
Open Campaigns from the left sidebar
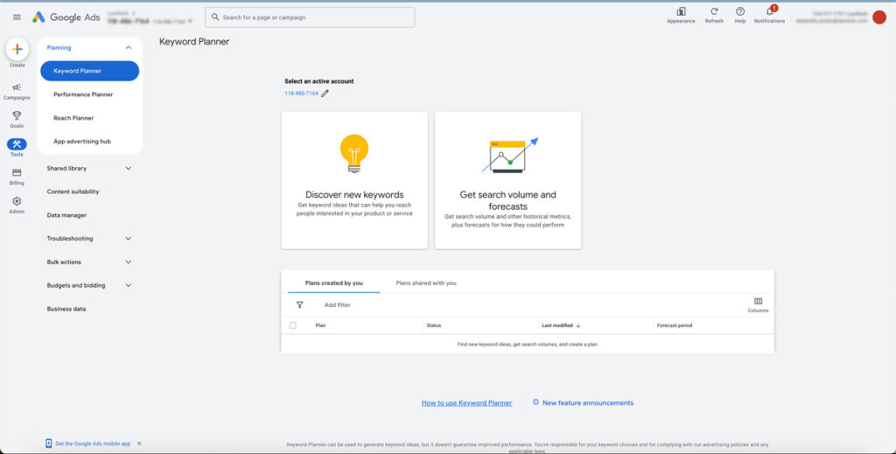coord(17,87)
